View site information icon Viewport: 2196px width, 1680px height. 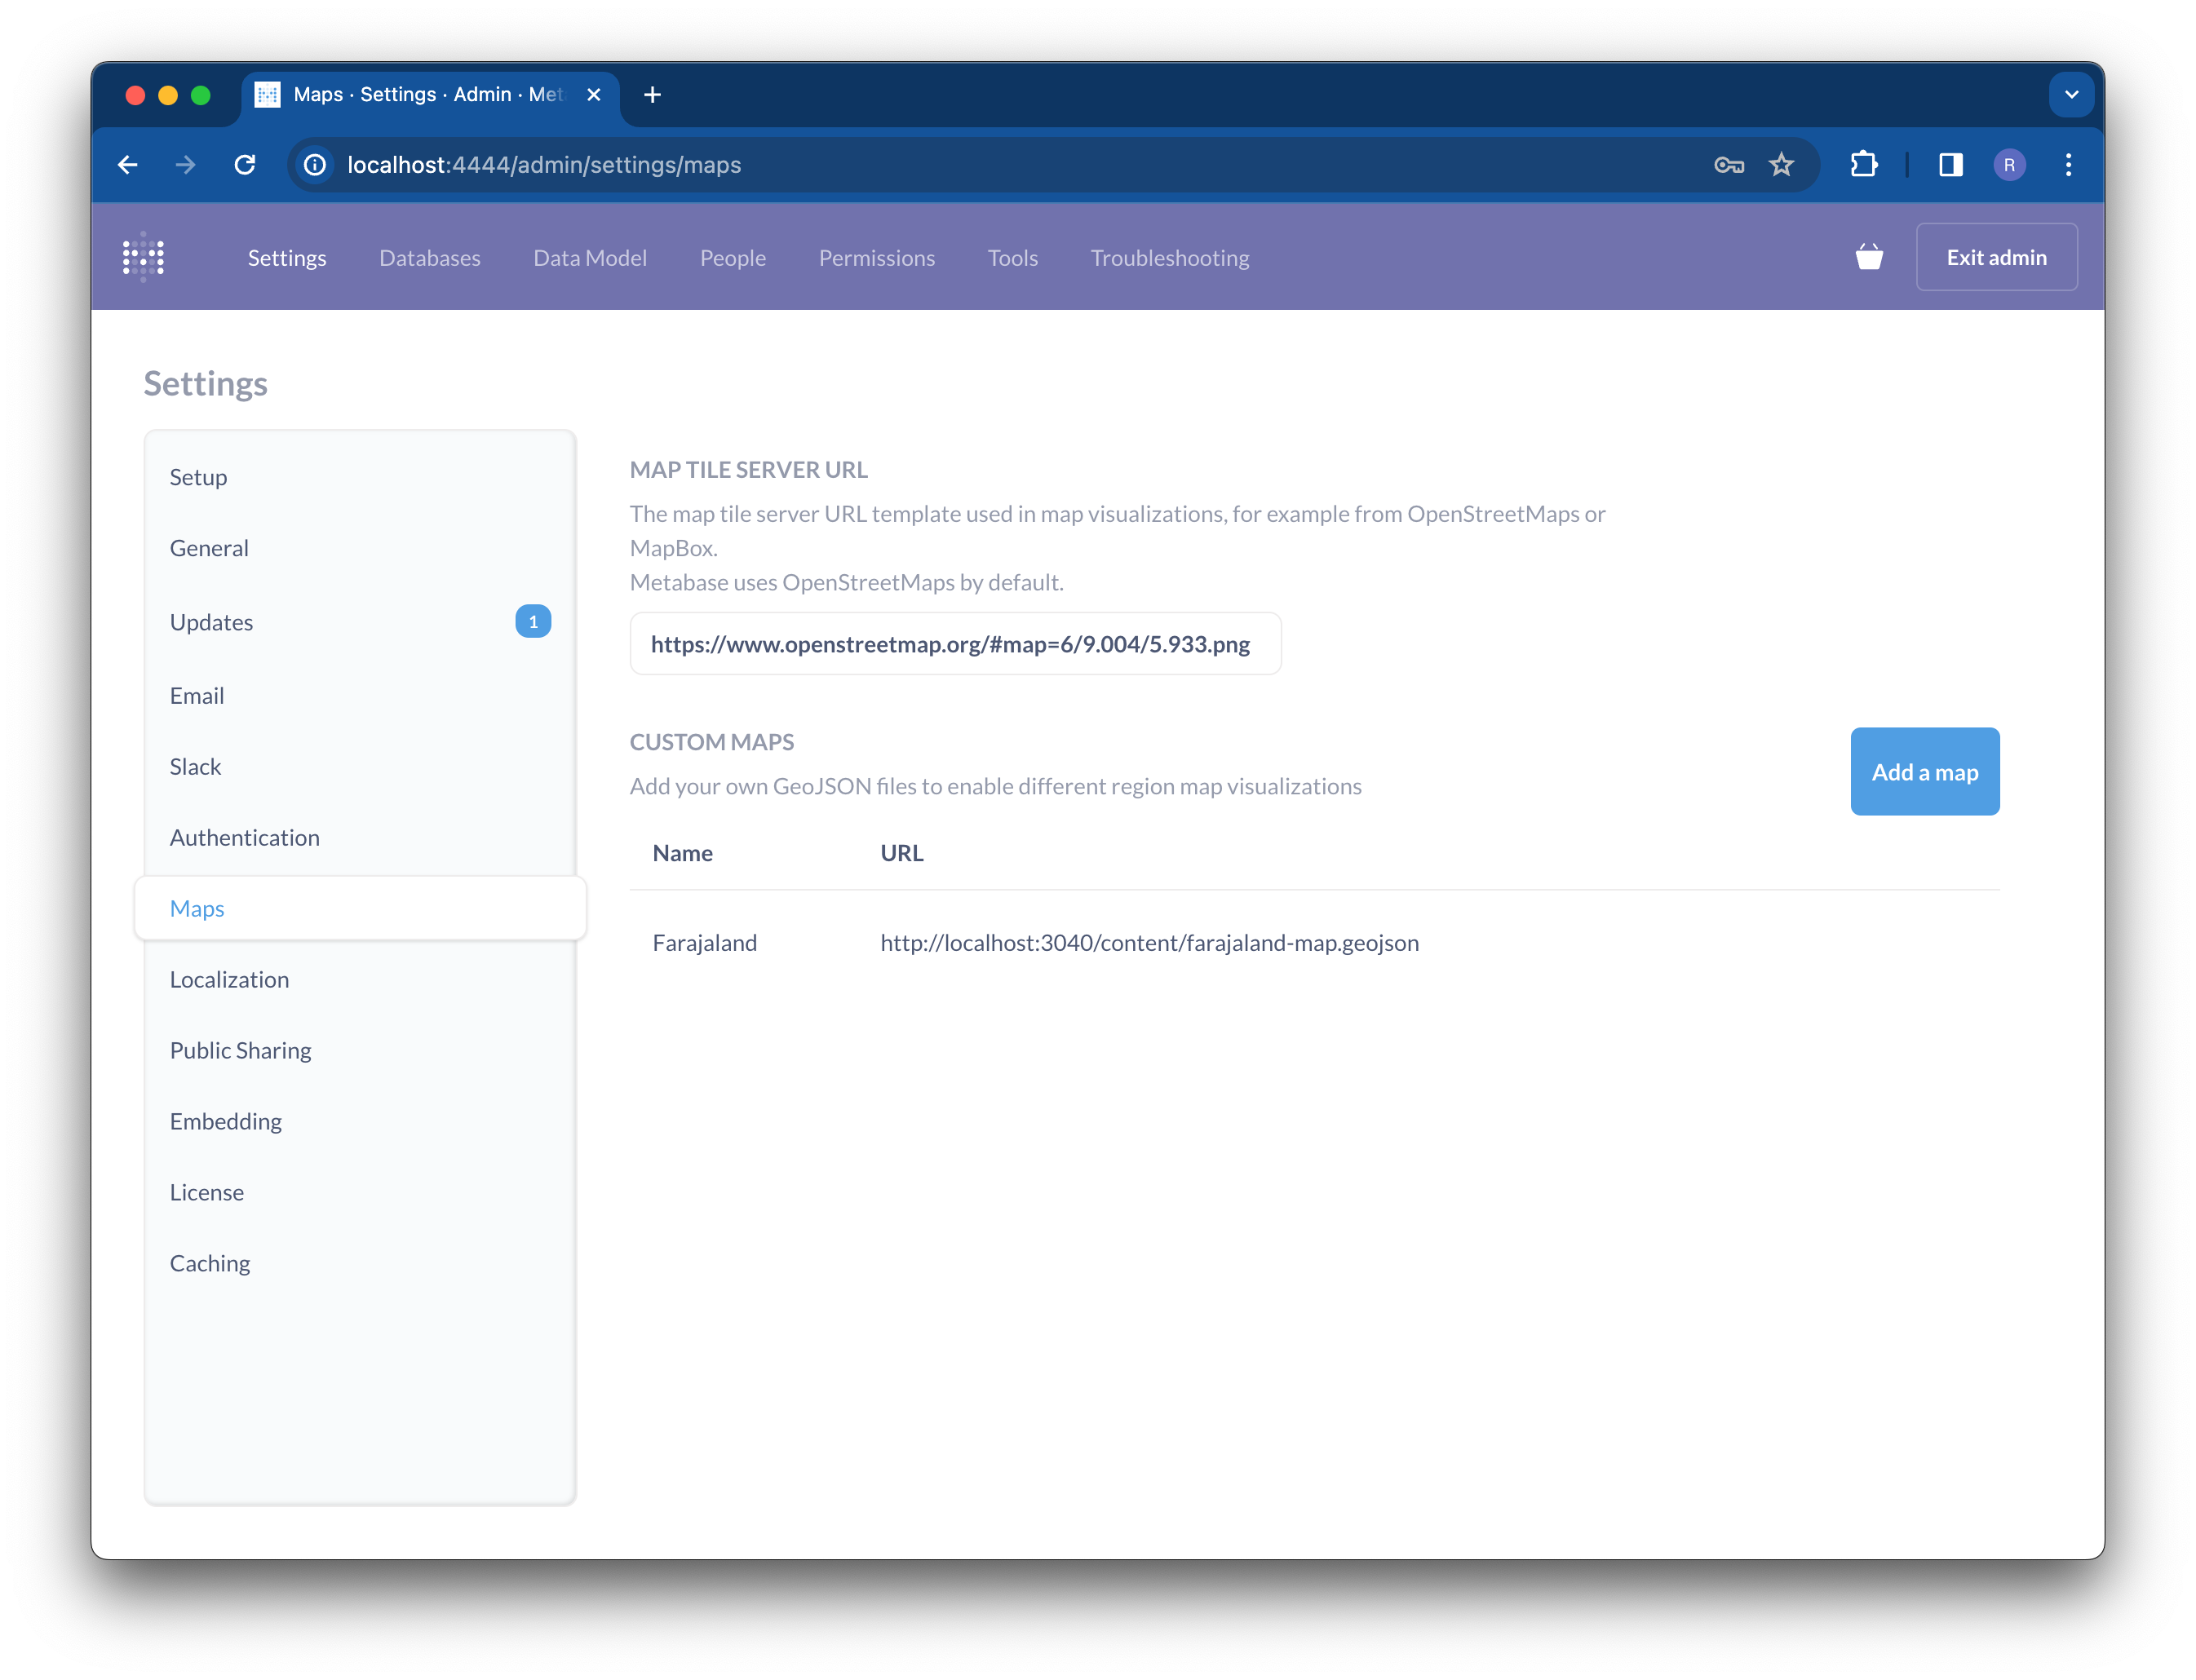click(315, 165)
